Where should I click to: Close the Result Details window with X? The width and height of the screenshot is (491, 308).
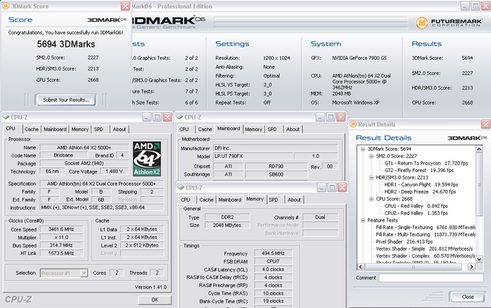pos(485,124)
